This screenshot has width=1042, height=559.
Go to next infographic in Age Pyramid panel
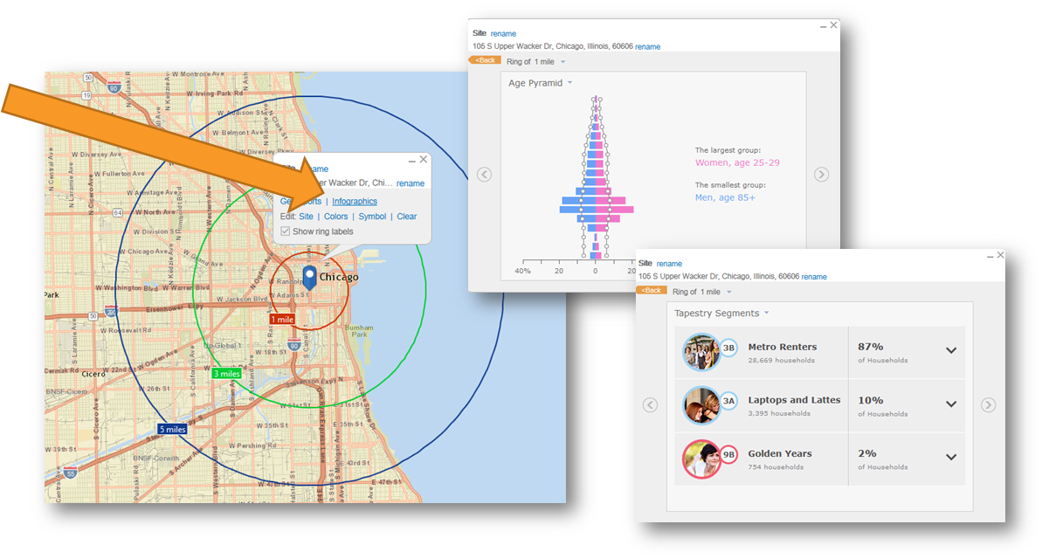(821, 175)
